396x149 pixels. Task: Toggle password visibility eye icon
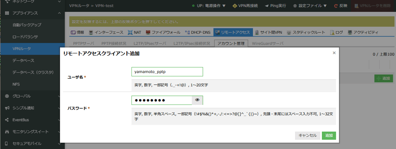tap(198, 100)
